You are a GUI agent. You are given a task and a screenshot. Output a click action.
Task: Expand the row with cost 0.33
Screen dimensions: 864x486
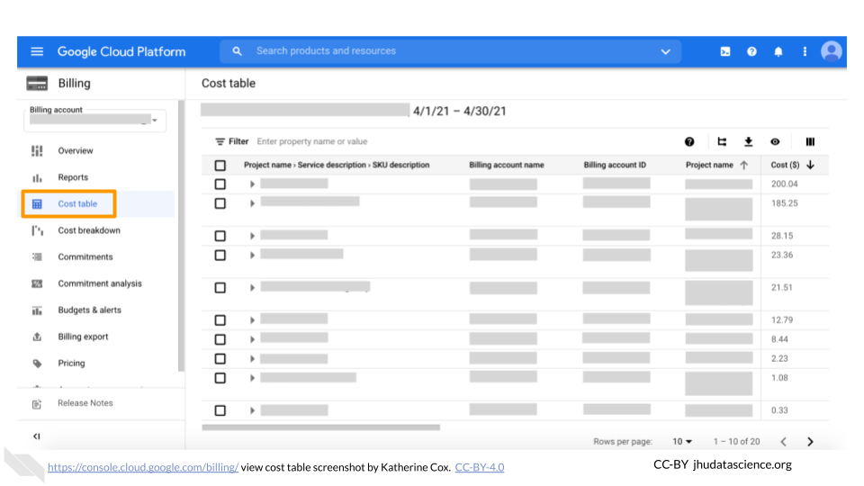click(x=252, y=410)
